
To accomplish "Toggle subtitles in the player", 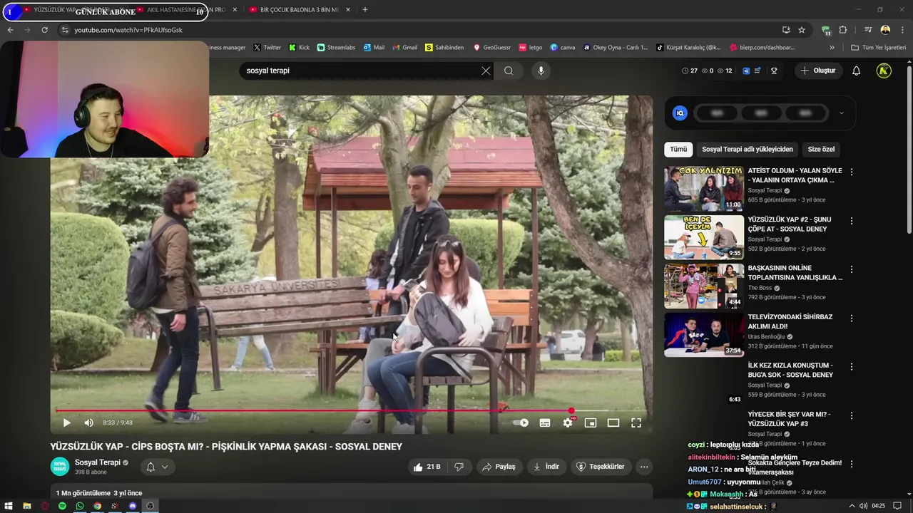I will coord(545,423).
